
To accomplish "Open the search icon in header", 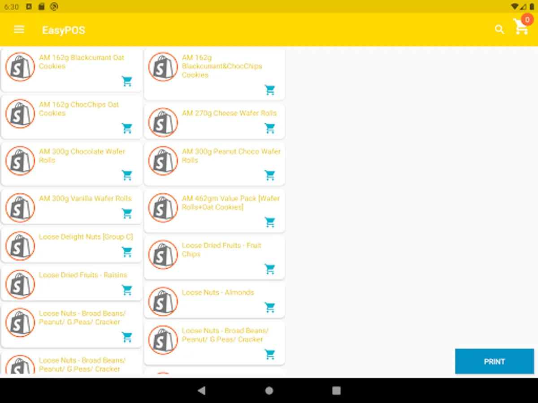I will click(x=499, y=30).
